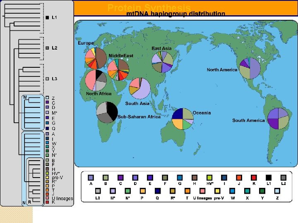Screen dimensions: 298x223
Task: Select the L3 square beside the tree
Action: point(47,79)
